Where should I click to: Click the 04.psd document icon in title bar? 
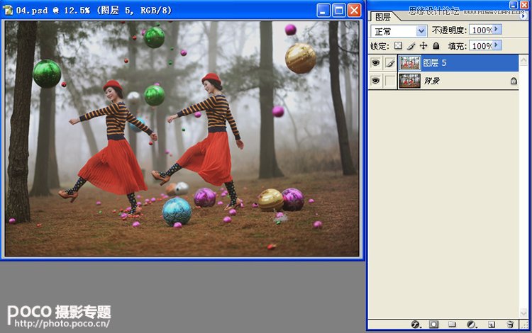8,10
